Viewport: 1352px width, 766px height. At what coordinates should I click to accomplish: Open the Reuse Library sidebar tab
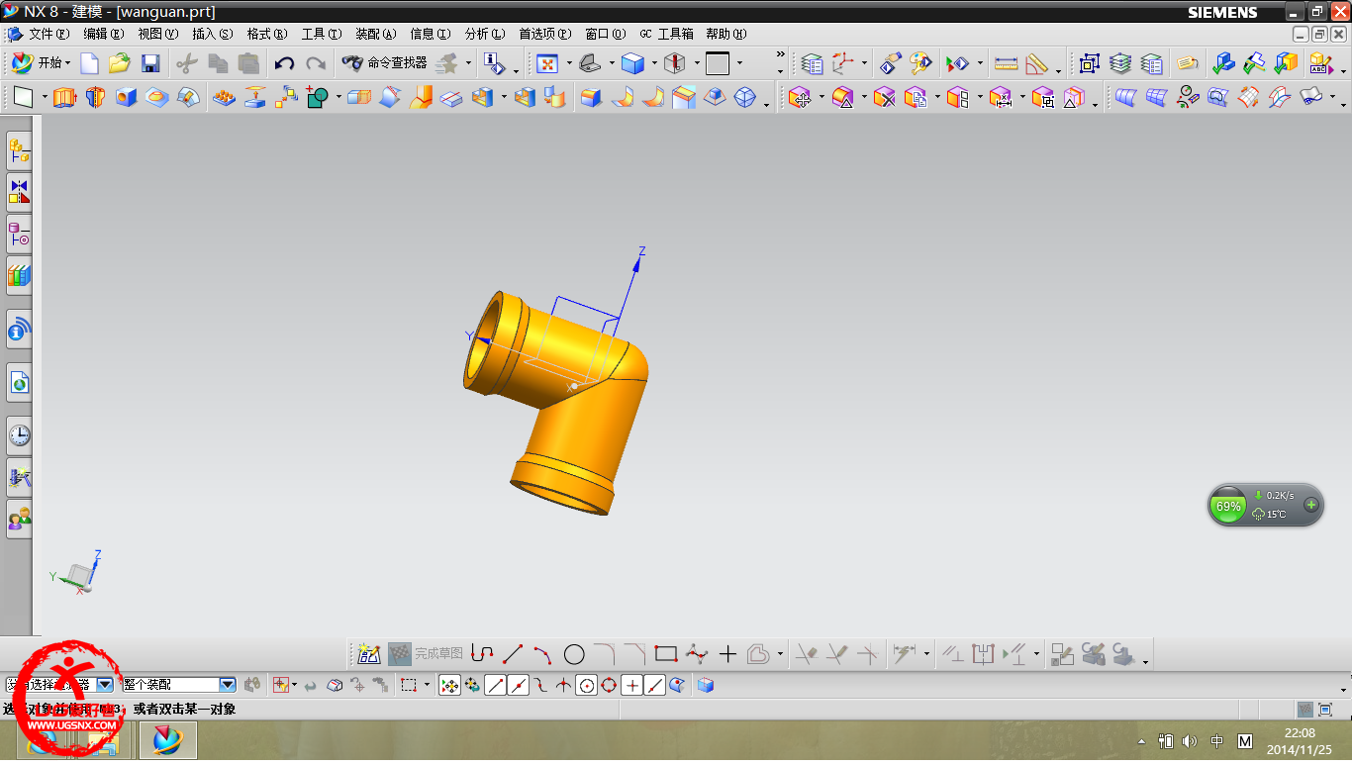[19, 276]
